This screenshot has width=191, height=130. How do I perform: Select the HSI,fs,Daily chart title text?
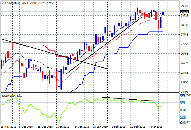(x=13, y=3)
